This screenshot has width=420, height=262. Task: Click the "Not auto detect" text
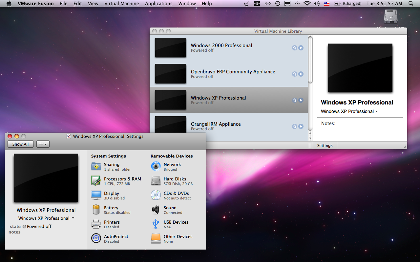tap(177, 198)
